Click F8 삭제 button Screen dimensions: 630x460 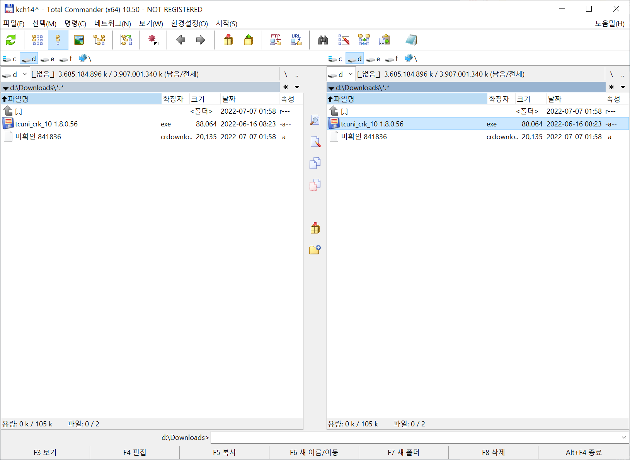pos(494,452)
